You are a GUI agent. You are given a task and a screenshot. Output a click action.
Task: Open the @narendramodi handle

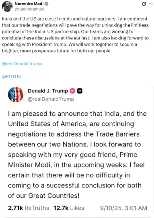29,9
